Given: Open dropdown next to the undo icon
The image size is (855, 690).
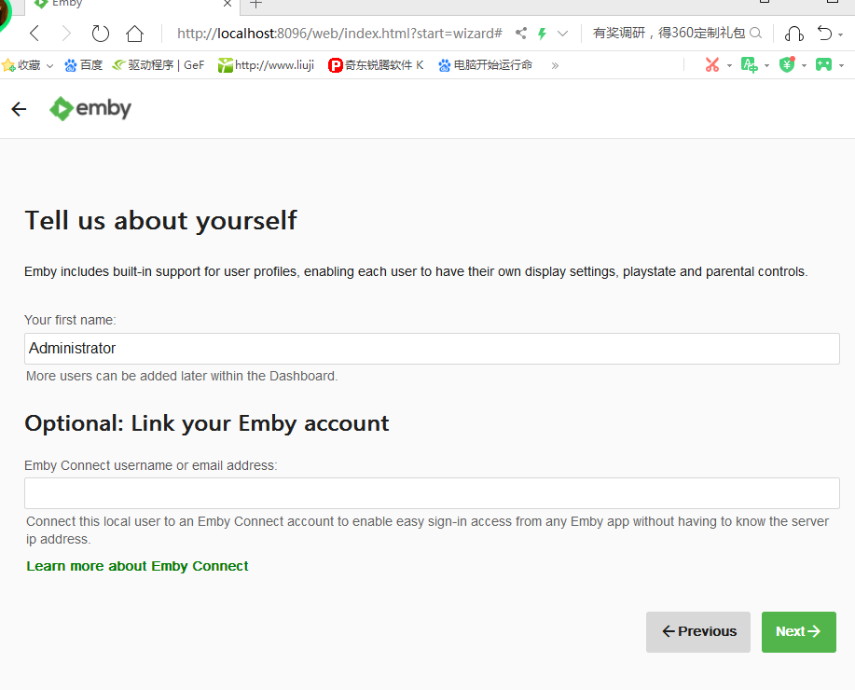Looking at the screenshot, I should click(841, 34).
